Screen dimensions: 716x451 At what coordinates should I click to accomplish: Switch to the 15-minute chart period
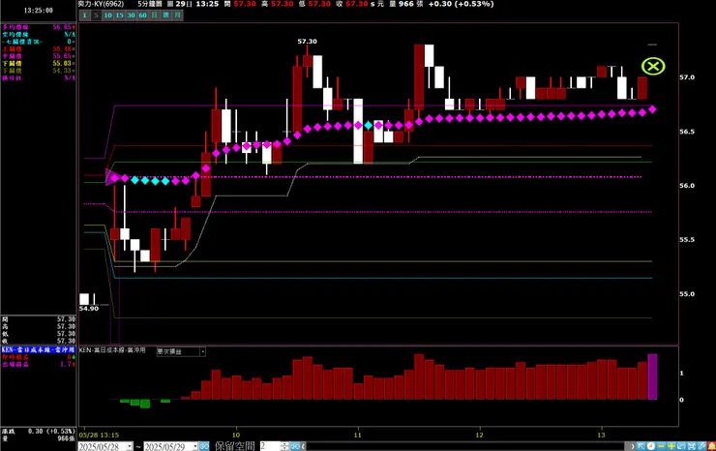click(119, 15)
